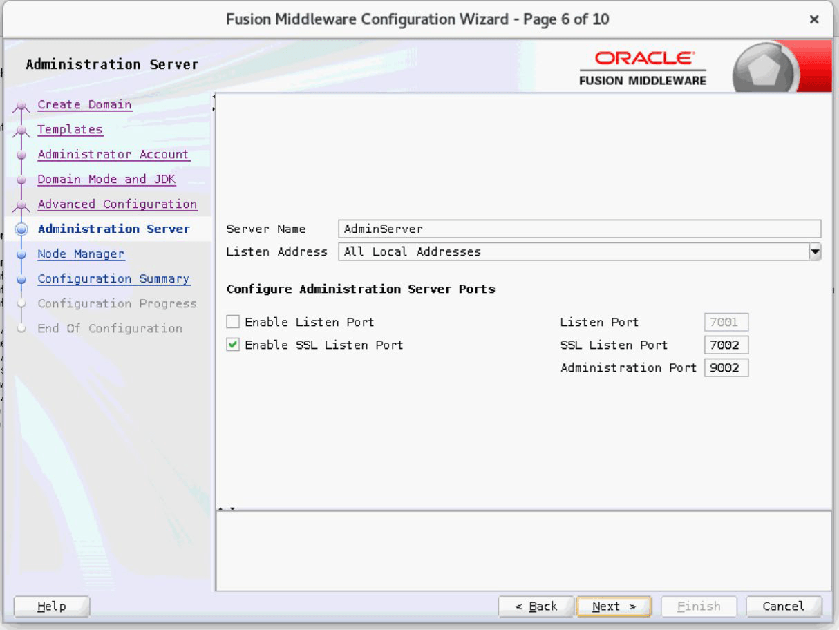The image size is (839, 630).
Task: Click the Help button
Action: click(52, 607)
